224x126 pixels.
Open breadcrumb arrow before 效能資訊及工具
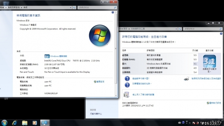tap(129, 29)
